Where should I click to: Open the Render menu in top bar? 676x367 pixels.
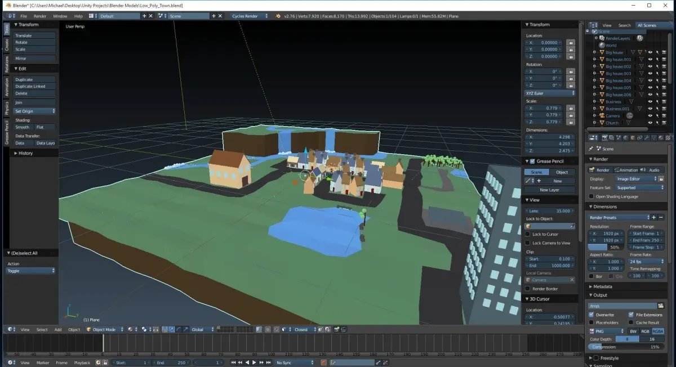(40, 16)
